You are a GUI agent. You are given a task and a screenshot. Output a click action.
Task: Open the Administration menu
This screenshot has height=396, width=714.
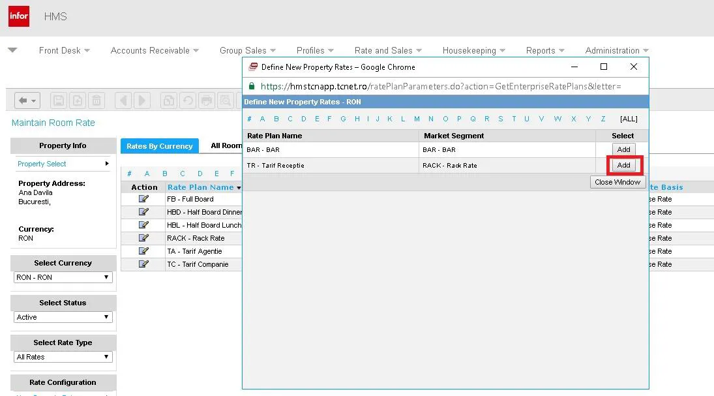point(617,51)
